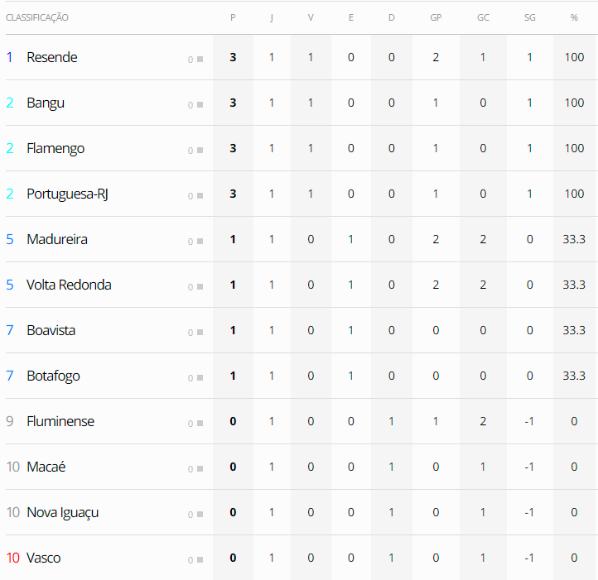Open the Nova Iguaçu team link
598x580 pixels.
click(x=62, y=512)
